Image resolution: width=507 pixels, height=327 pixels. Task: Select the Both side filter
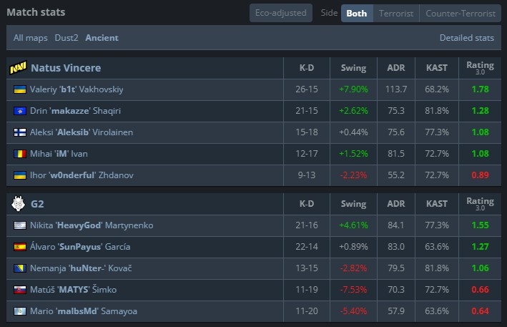356,13
